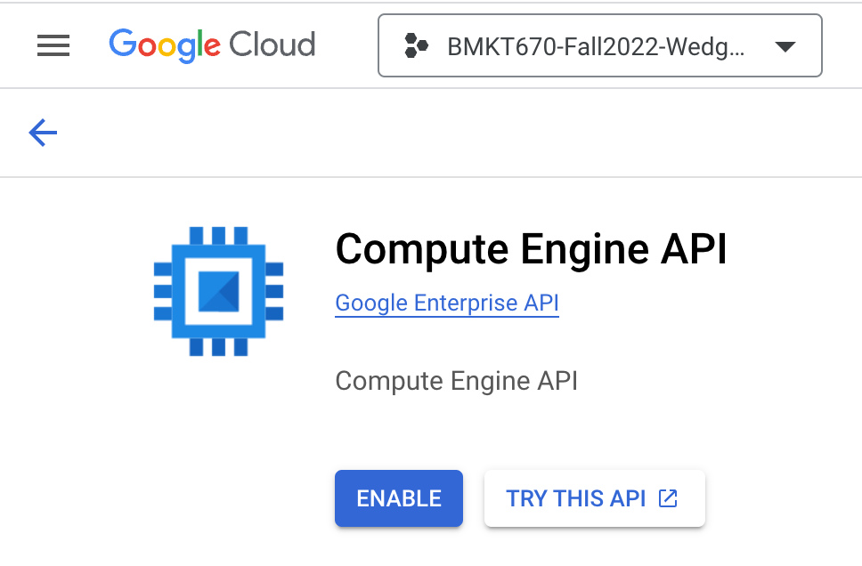
Task: Open the navigation hamburger menu
Action: click(x=53, y=45)
